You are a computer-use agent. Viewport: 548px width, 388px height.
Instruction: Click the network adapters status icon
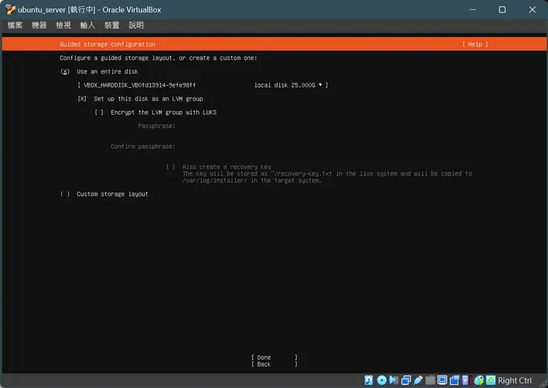coord(406,380)
